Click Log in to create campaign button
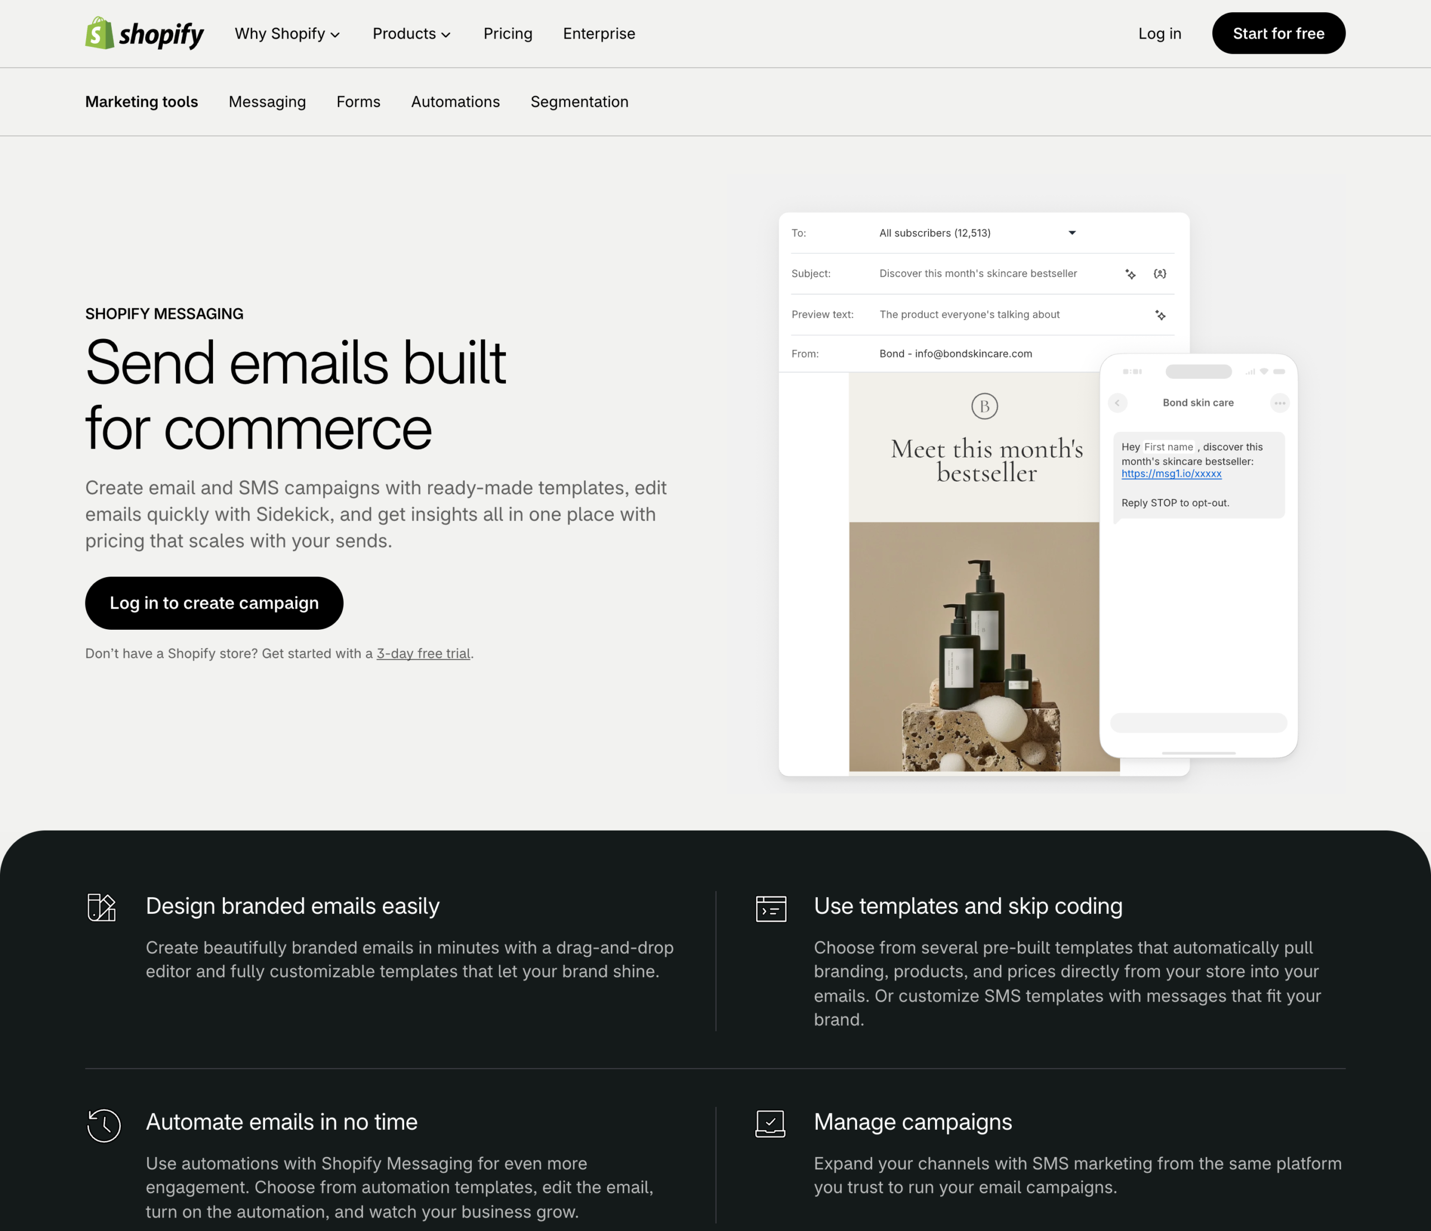 214,603
